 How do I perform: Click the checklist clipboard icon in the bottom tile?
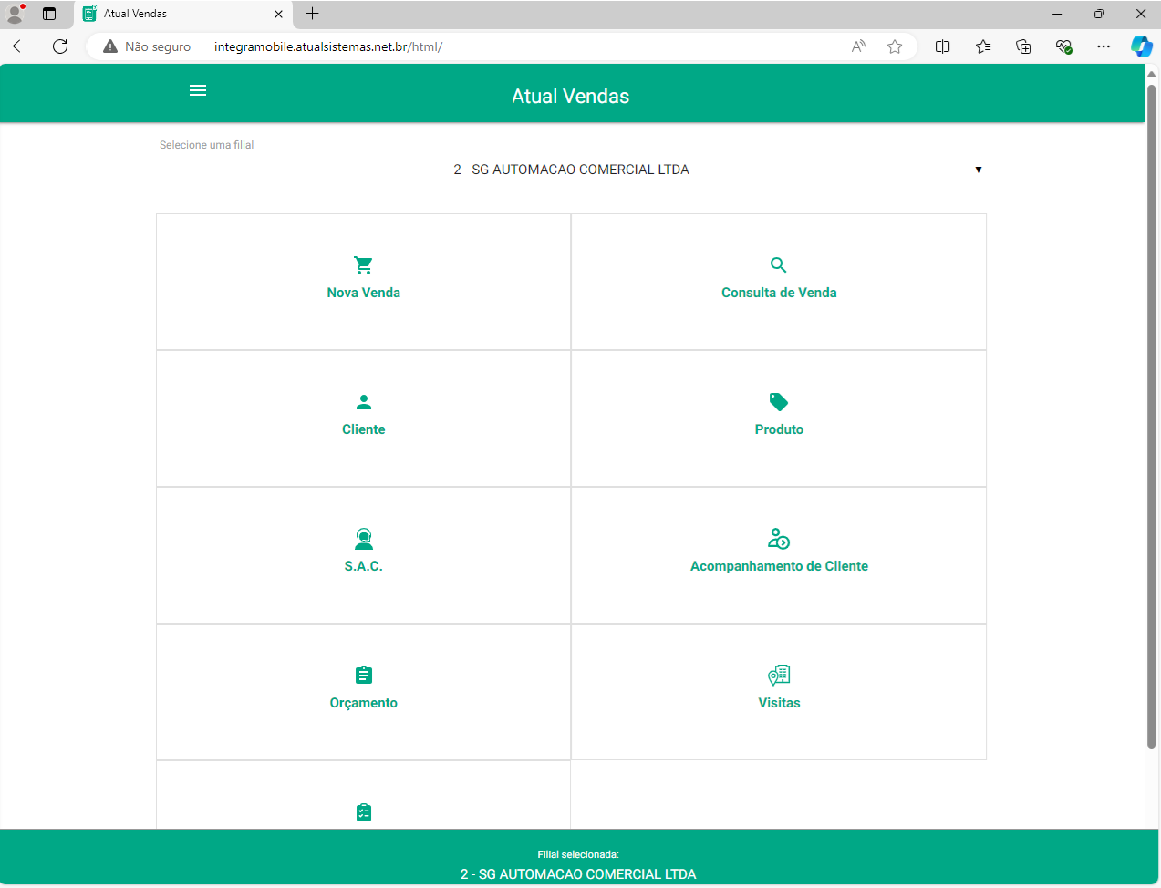click(363, 812)
